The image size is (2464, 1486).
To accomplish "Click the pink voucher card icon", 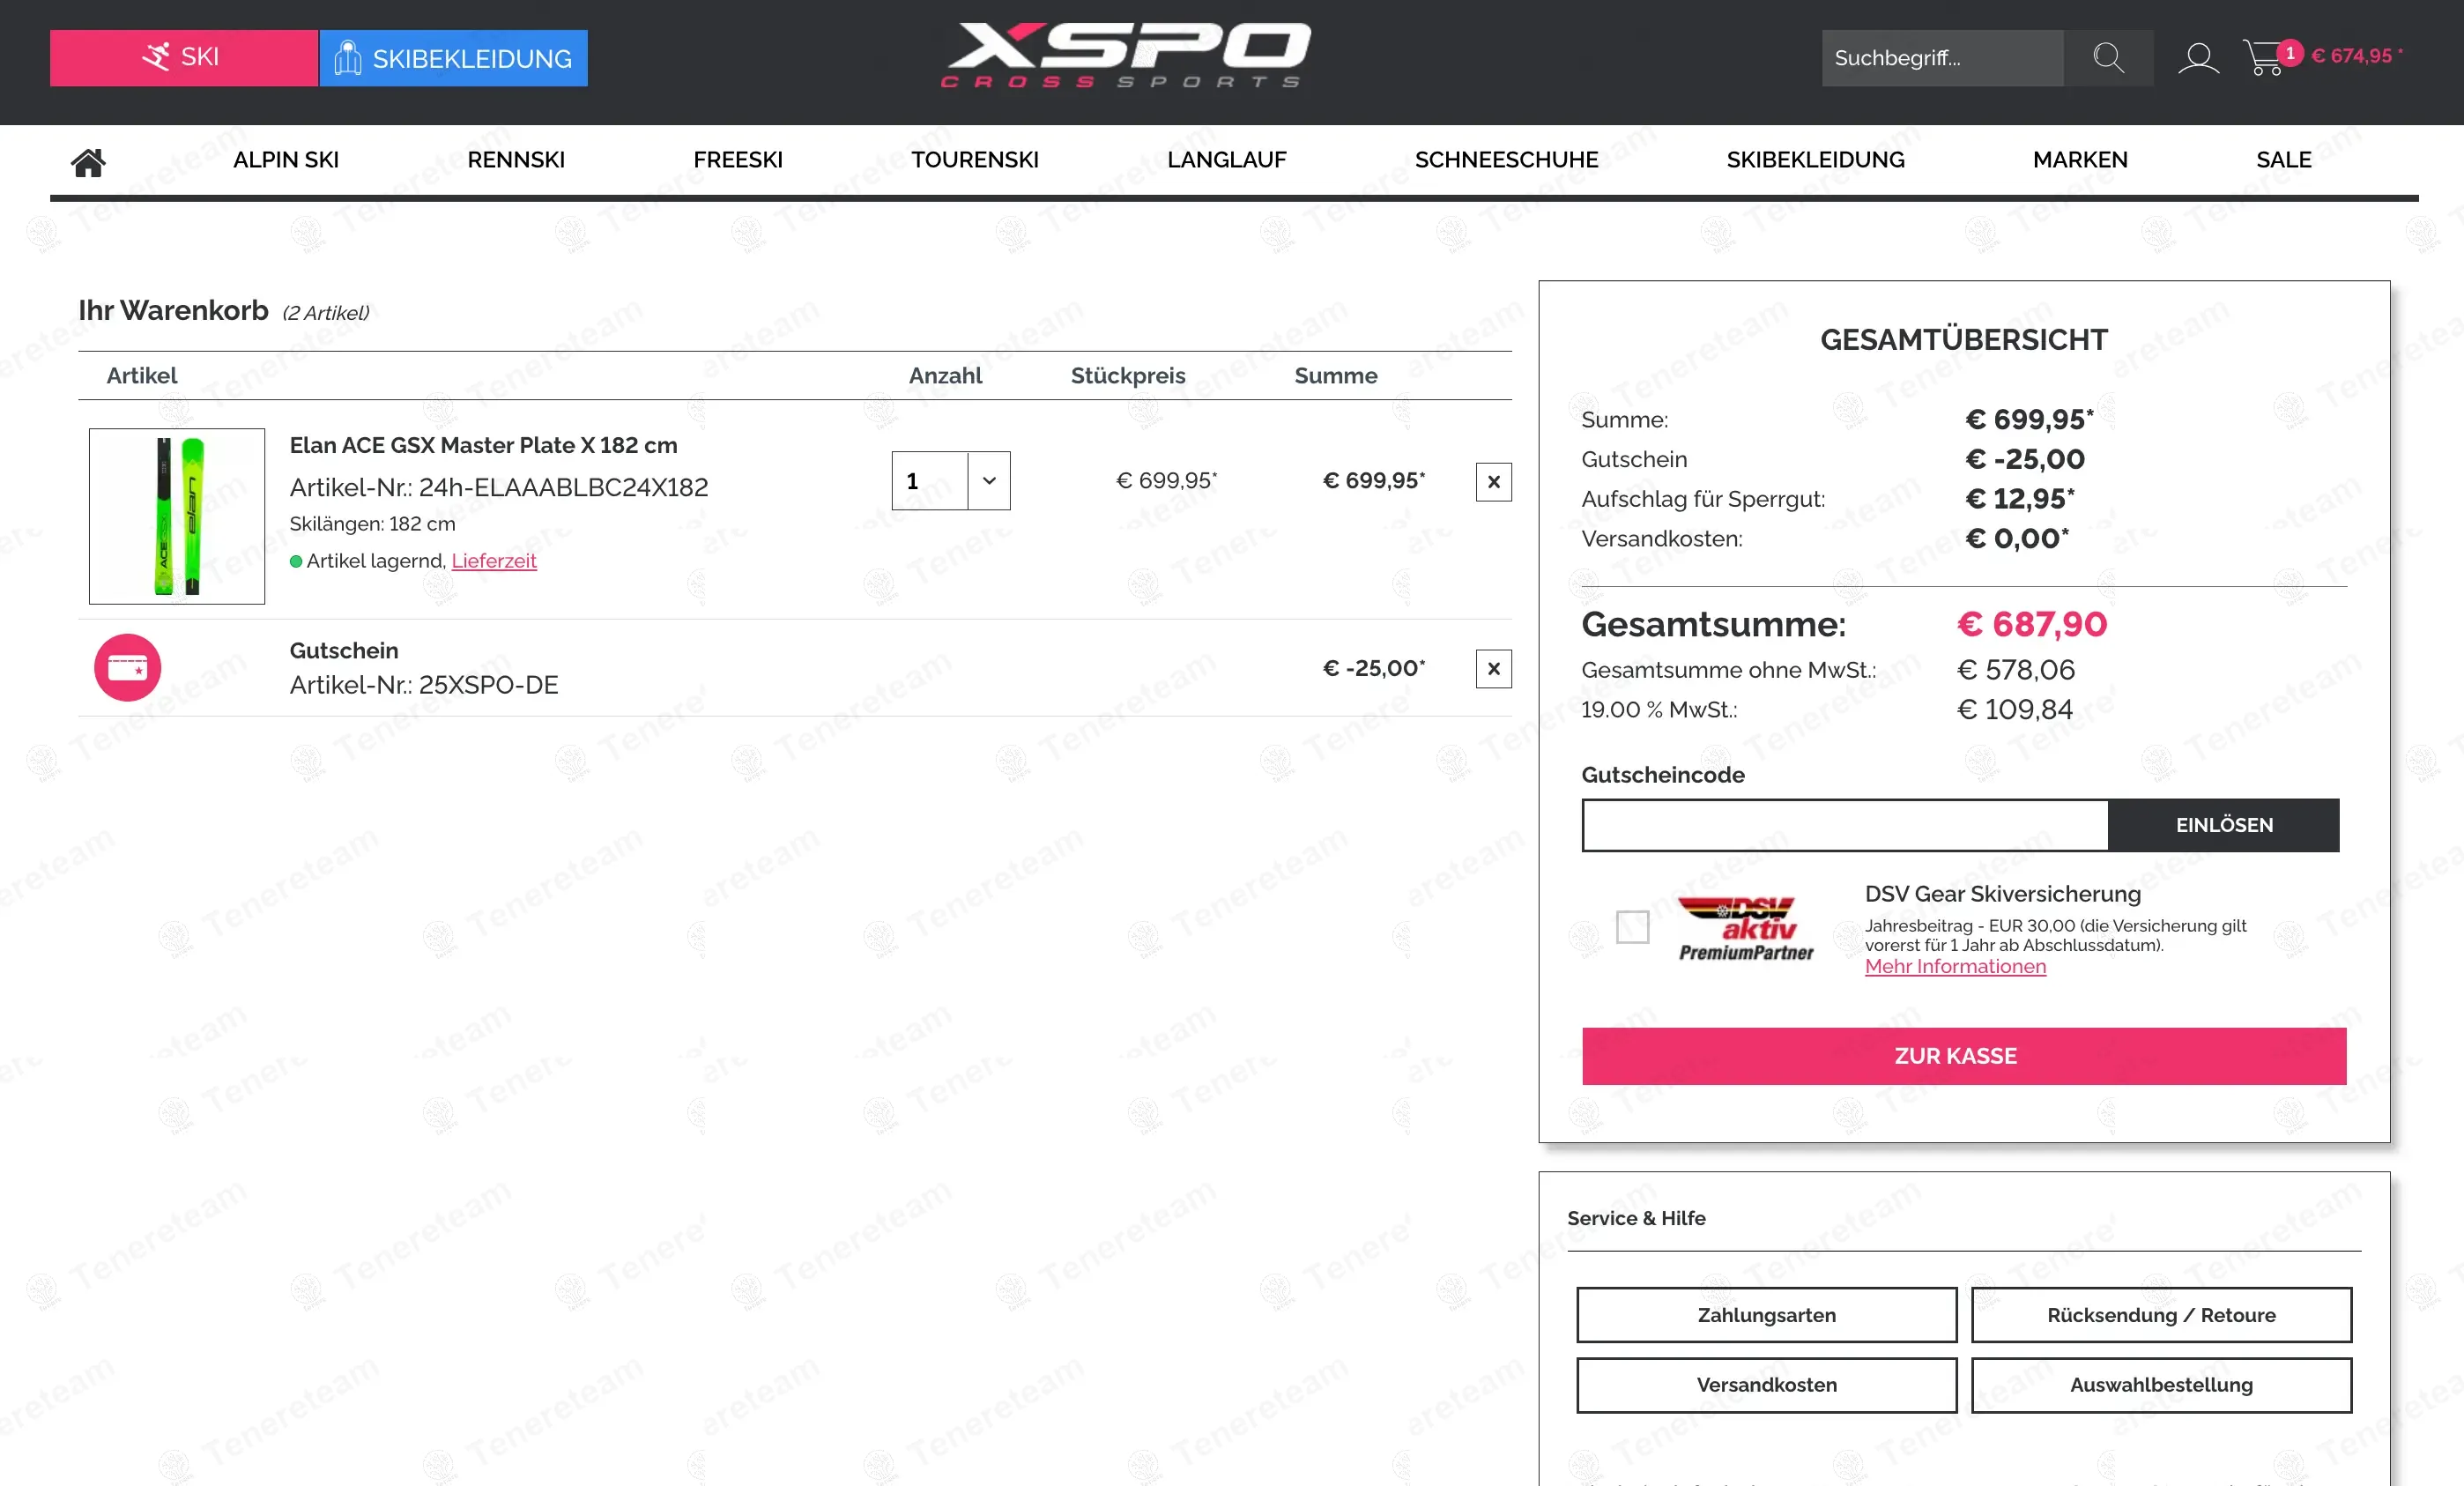I will [127, 667].
